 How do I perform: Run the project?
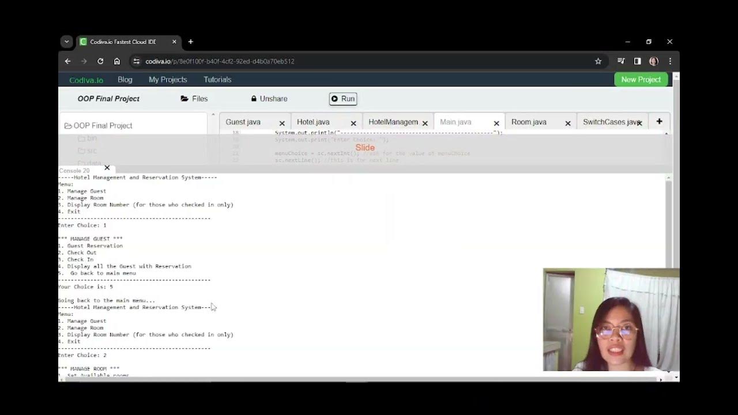click(343, 99)
